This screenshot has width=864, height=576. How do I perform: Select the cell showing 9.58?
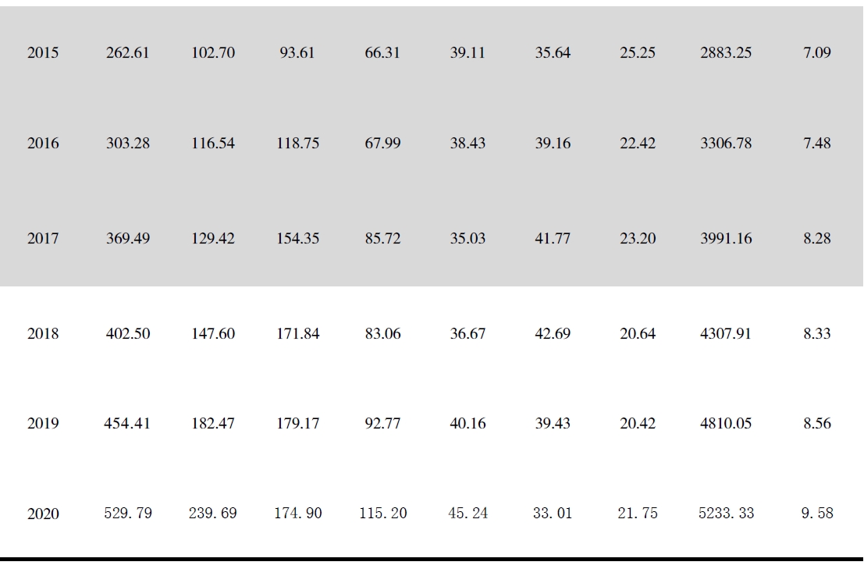[x=817, y=514]
